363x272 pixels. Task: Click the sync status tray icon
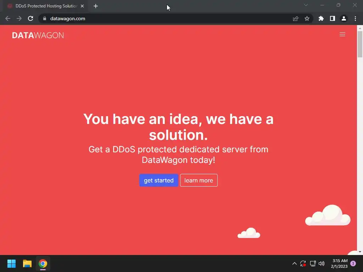pyautogui.click(x=303, y=263)
